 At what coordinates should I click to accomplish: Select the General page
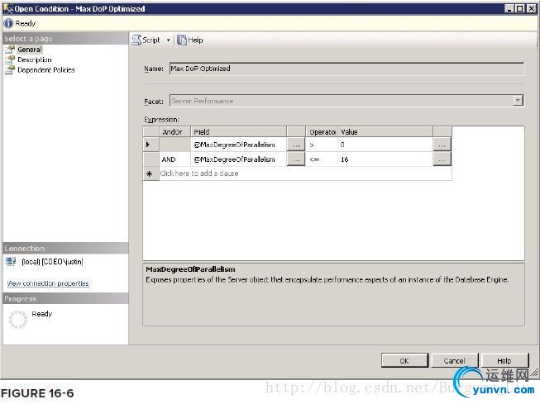pyautogui.click(x=30, y=50)
